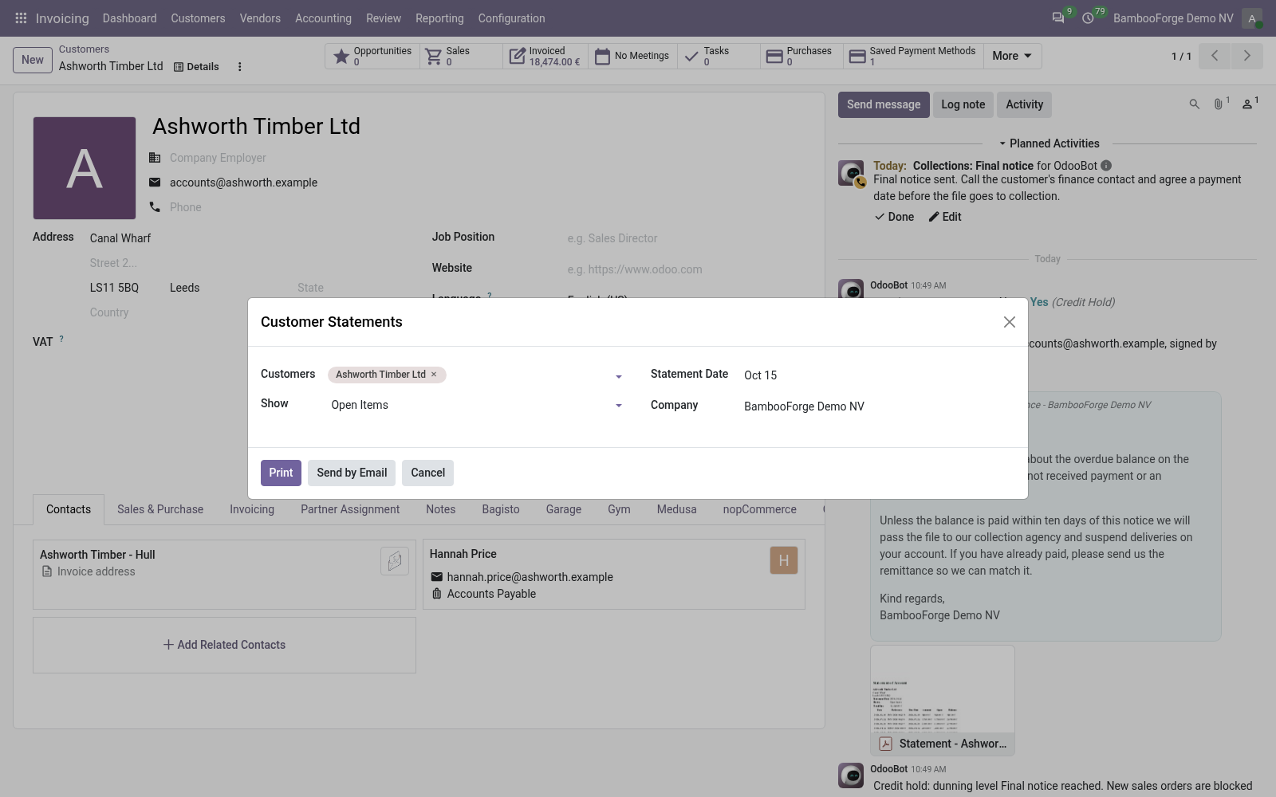This screenshot has height=797, width=1276.
Task: Click the Send message button
Action: tap(884, 104)
